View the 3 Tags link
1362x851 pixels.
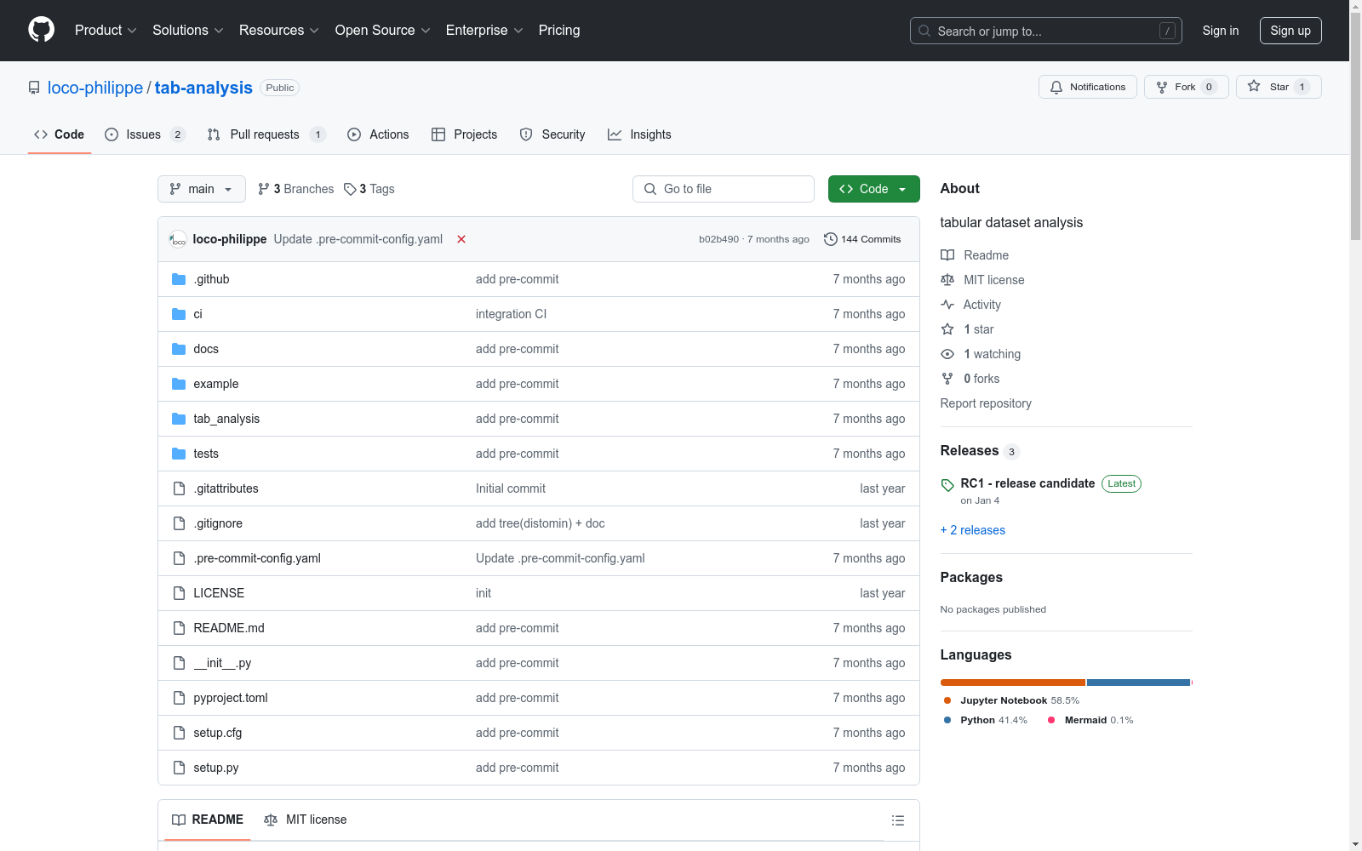click(369, 189)
